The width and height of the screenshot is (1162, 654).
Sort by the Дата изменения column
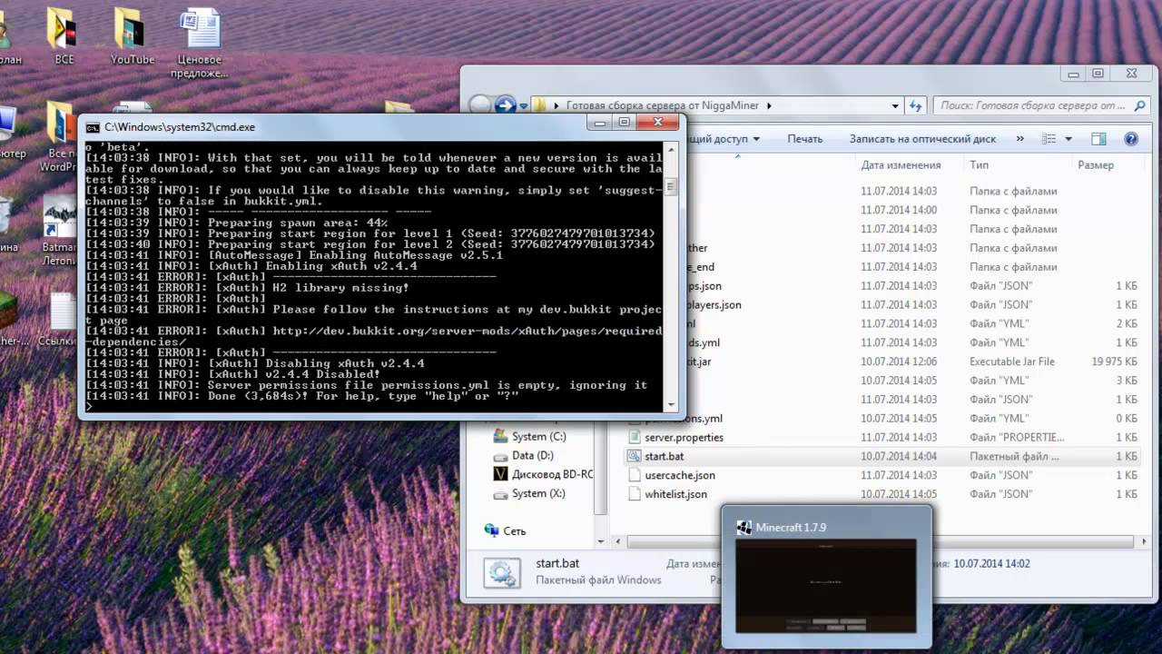coord(901,165)
